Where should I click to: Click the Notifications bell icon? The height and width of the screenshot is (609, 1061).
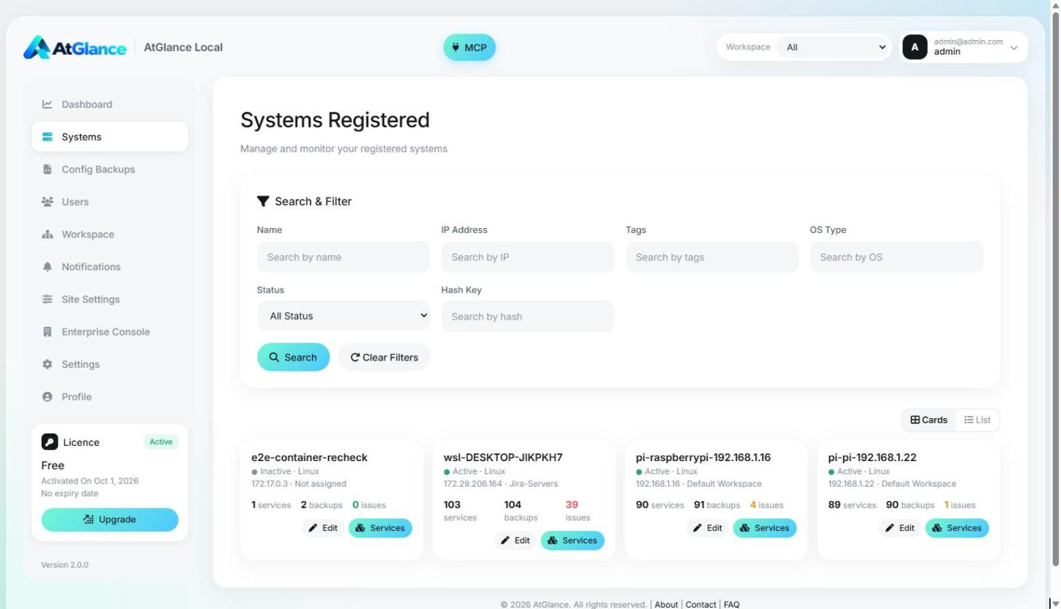(47, 267)
